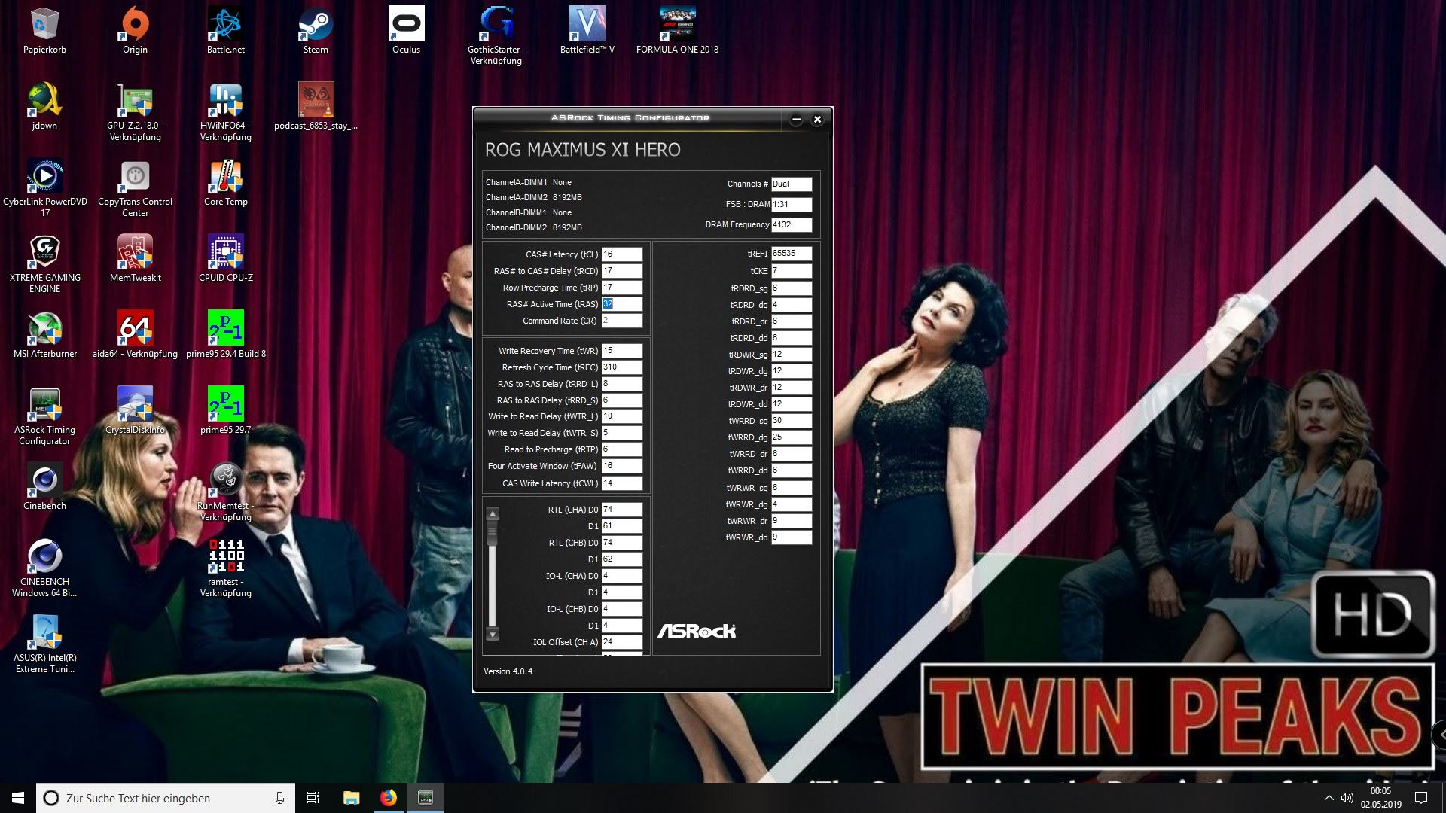The image size is (1446, 813).
Task: Select the GothicStarter shortcut icon
Action: point(496,36)
